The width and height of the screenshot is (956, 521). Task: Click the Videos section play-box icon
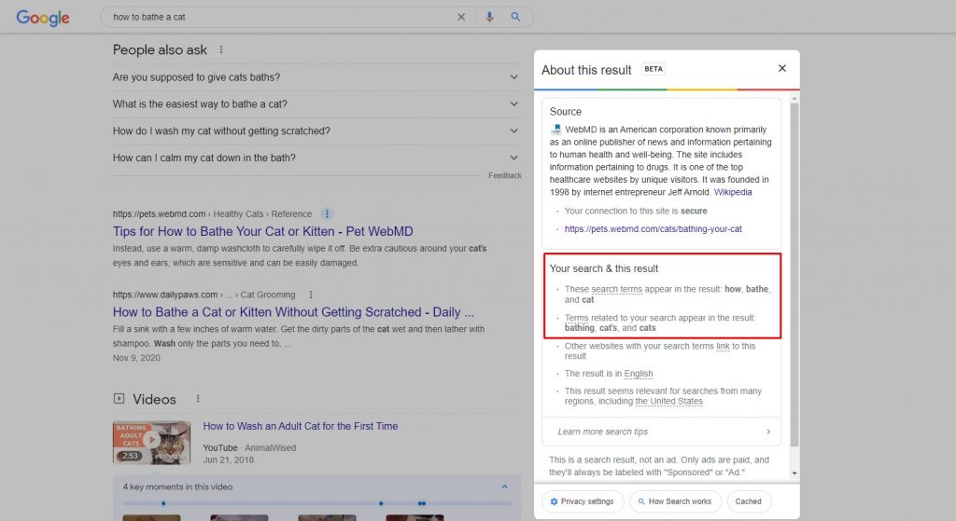tap(119, 399)
